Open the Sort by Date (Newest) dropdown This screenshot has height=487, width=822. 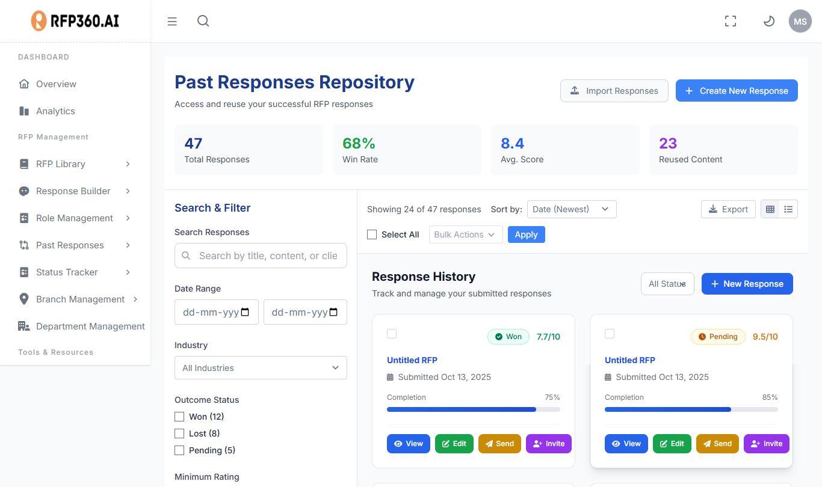[572, 209]
